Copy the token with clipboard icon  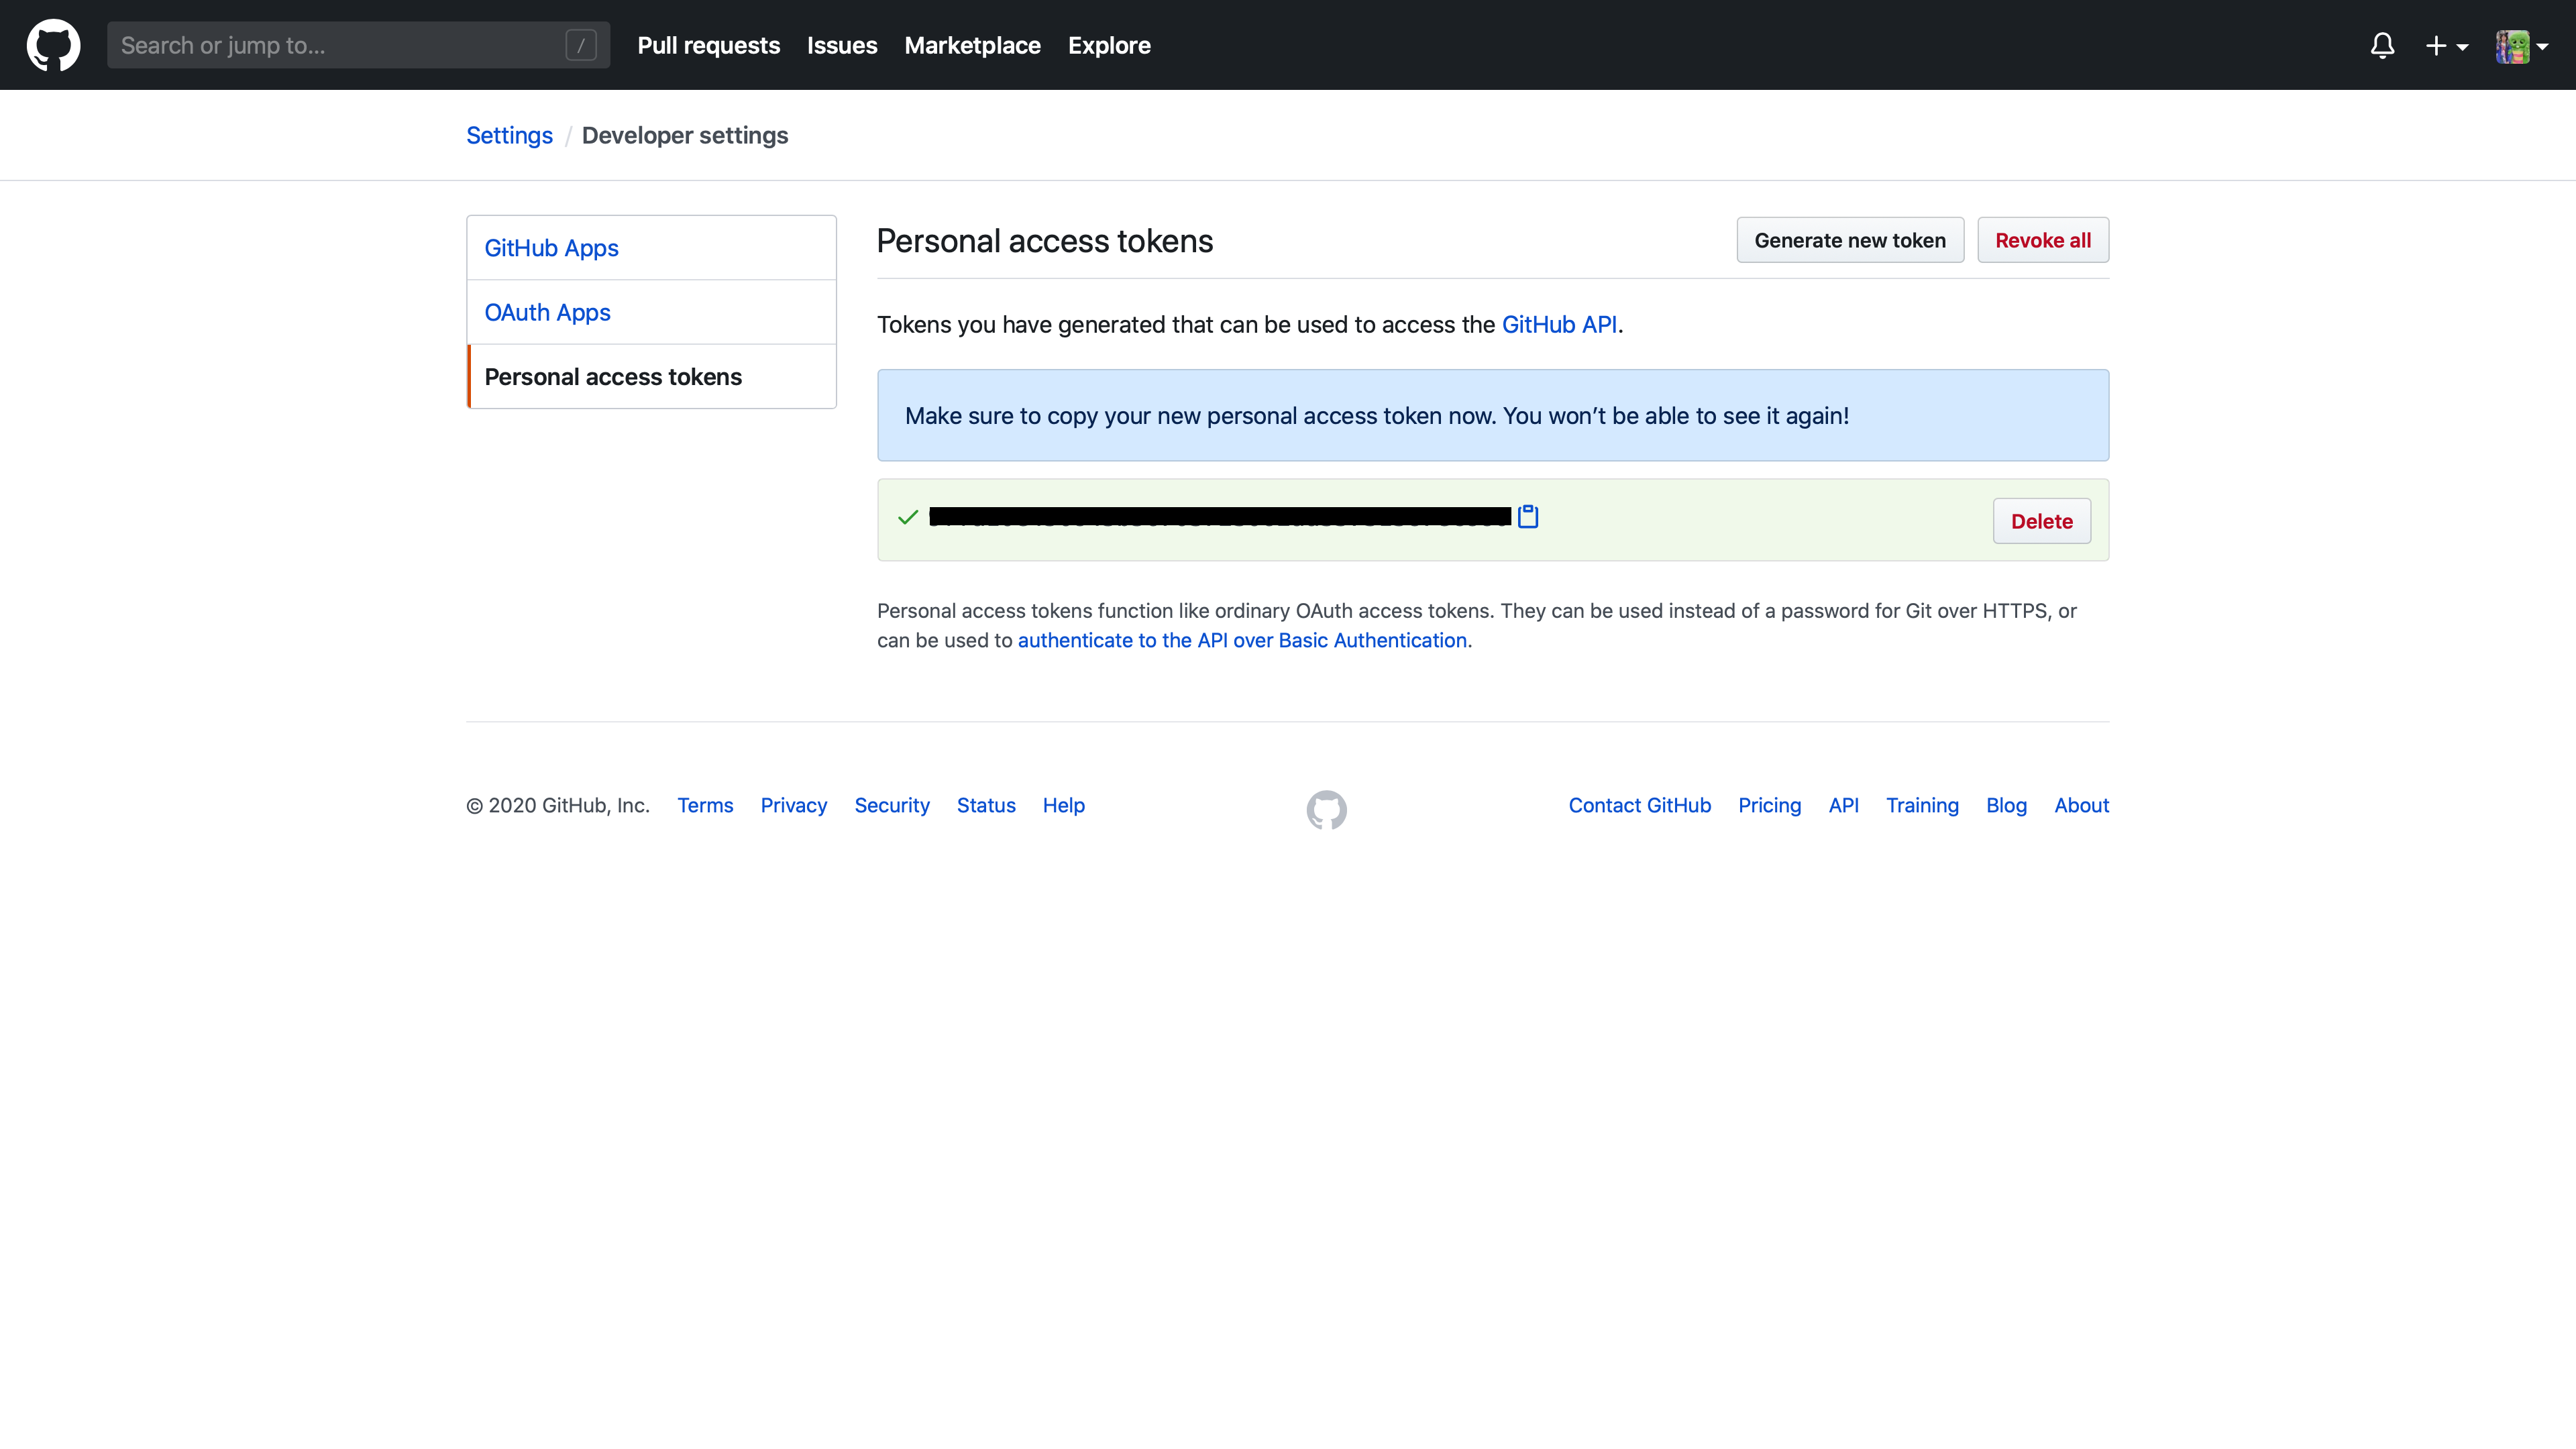coord(1528,516)
